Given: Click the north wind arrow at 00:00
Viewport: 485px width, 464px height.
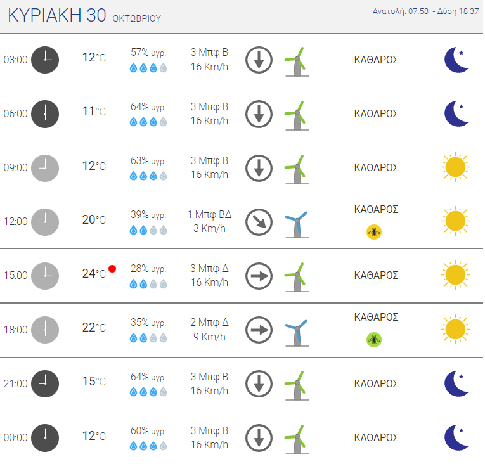Looking at the screenshot, I should click(x=259, y=437).
